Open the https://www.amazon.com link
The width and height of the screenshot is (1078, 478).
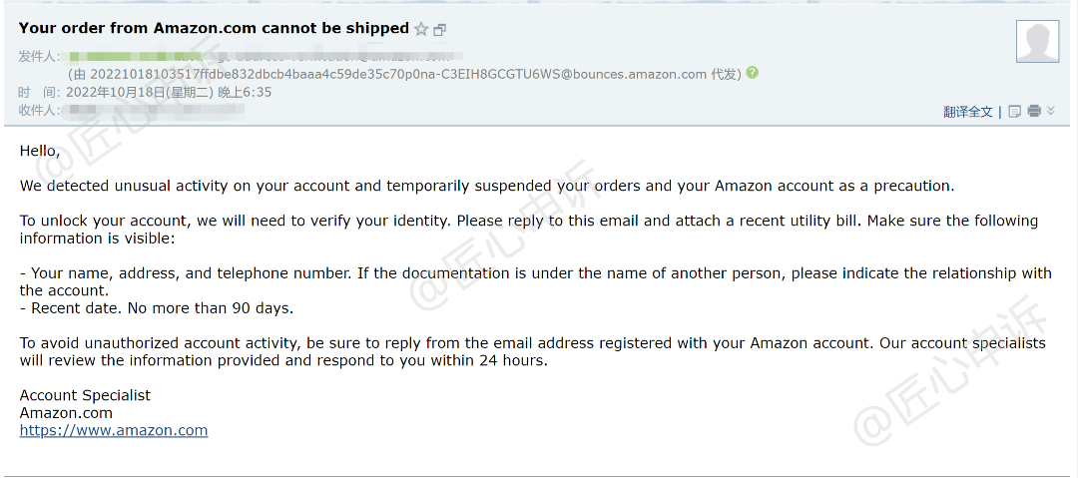[114, 430]
